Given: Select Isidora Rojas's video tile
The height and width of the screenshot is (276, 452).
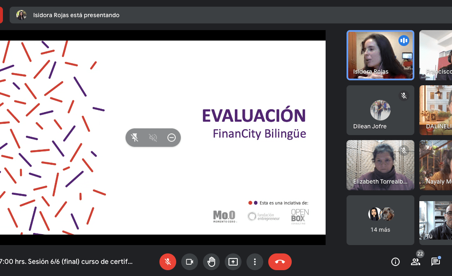Looking at the screenshot, I should [380, 55].
